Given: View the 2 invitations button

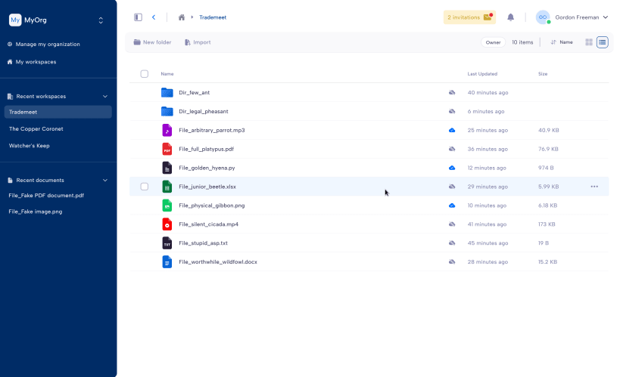Looking at the screenshot, I should tap(469, 17).
